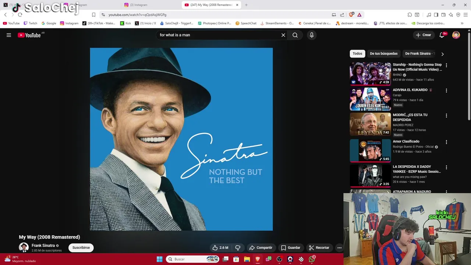Open the StreamElements bookmark
The image size is (471, 265).
point(277,23)
